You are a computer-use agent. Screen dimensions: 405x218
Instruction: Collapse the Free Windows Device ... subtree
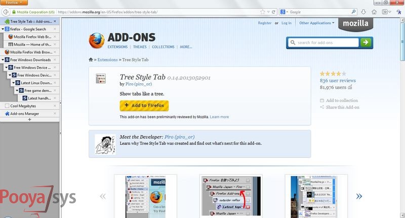click(x=6, y=68)
